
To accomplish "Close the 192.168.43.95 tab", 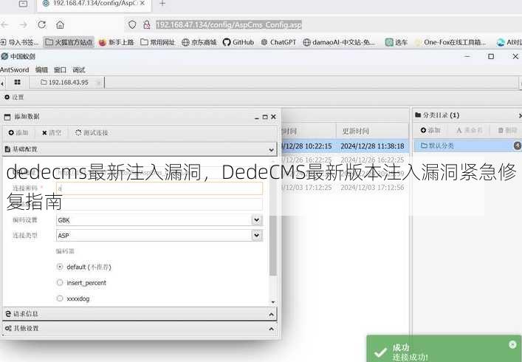I will click(98, 83).
